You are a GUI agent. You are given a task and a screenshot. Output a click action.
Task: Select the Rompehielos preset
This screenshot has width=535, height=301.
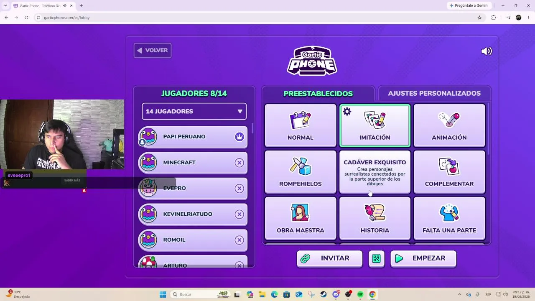(x=301, y=172)
